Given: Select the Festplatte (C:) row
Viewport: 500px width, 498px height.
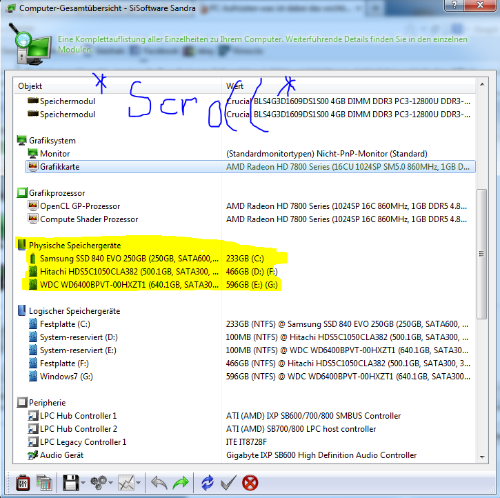Looking at the screenshot, I should click(250, 324).
